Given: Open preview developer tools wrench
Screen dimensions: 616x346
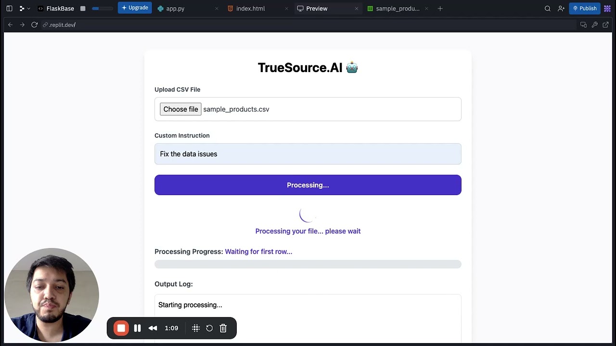Looking at the screenshot, I should pyautogui.click(x=595, y=25).
